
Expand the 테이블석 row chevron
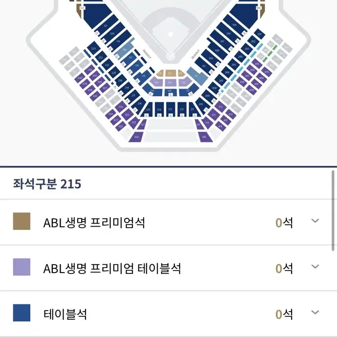click(x=315, y=312)
